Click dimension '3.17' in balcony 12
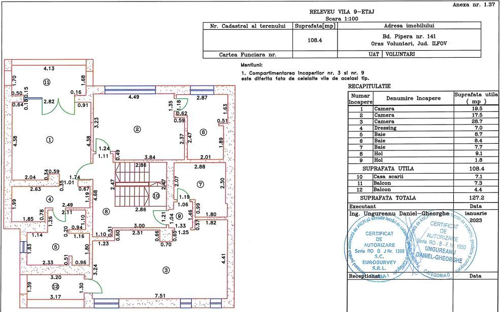Image resolution: width=501 pixels, height=312 pixels. 55,297
